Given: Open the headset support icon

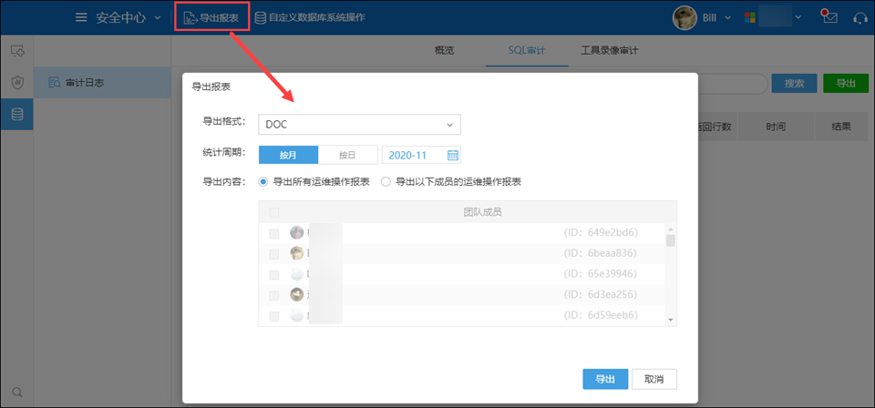Looking at the screenshot, I should click(x=860, y=18).
